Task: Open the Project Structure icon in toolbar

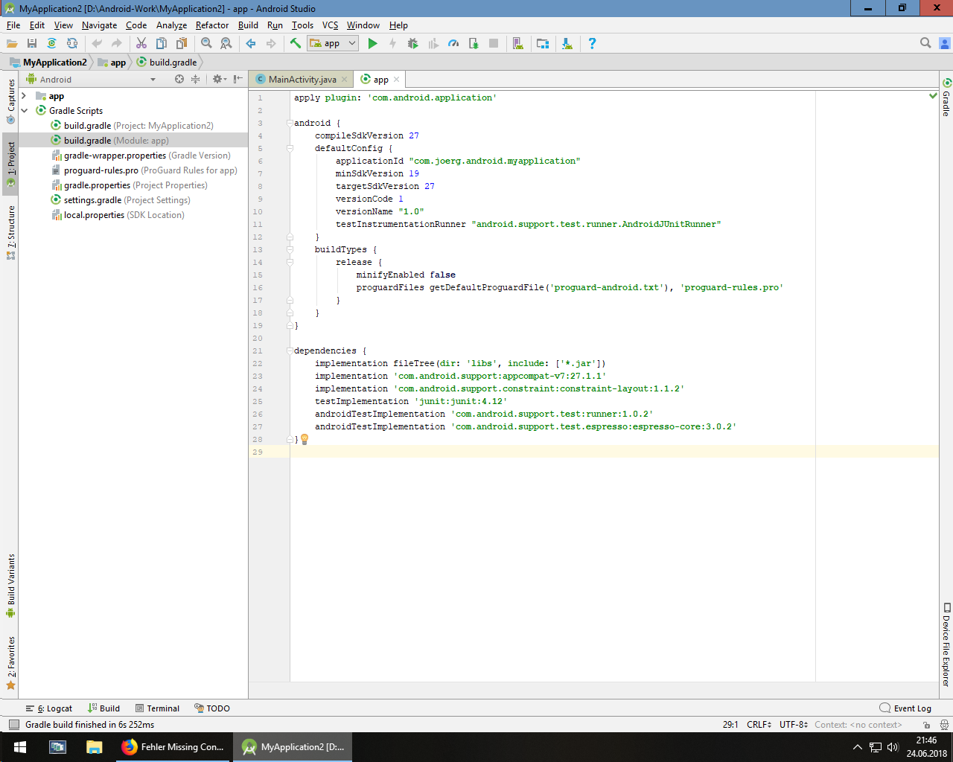Action: pos(543,44)
